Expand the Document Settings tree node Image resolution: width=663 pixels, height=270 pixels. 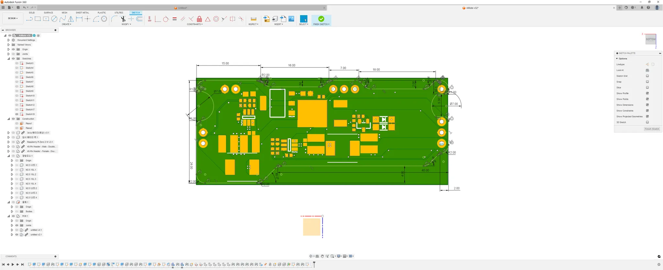click(x=8, y=40)
